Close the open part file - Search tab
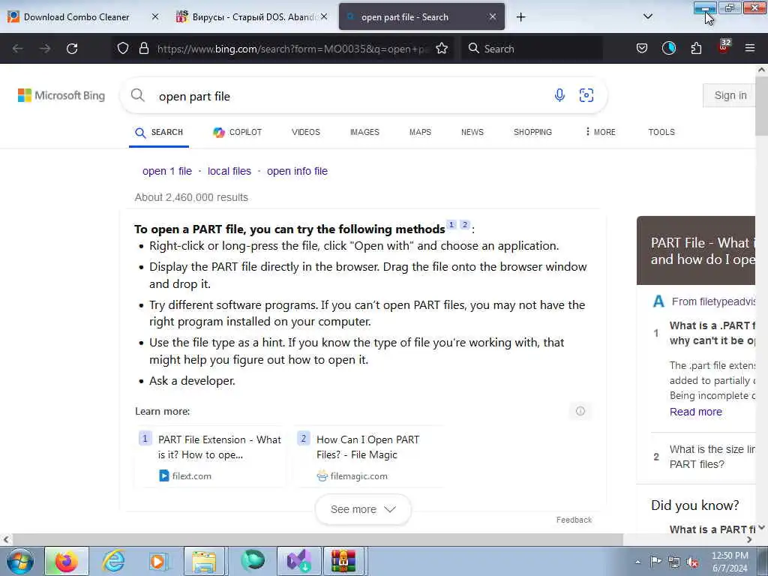768x576 pixels. (493, 16)
